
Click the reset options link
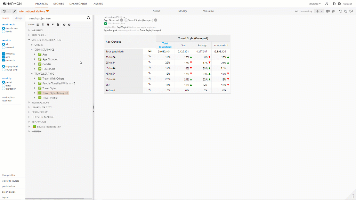8,97
